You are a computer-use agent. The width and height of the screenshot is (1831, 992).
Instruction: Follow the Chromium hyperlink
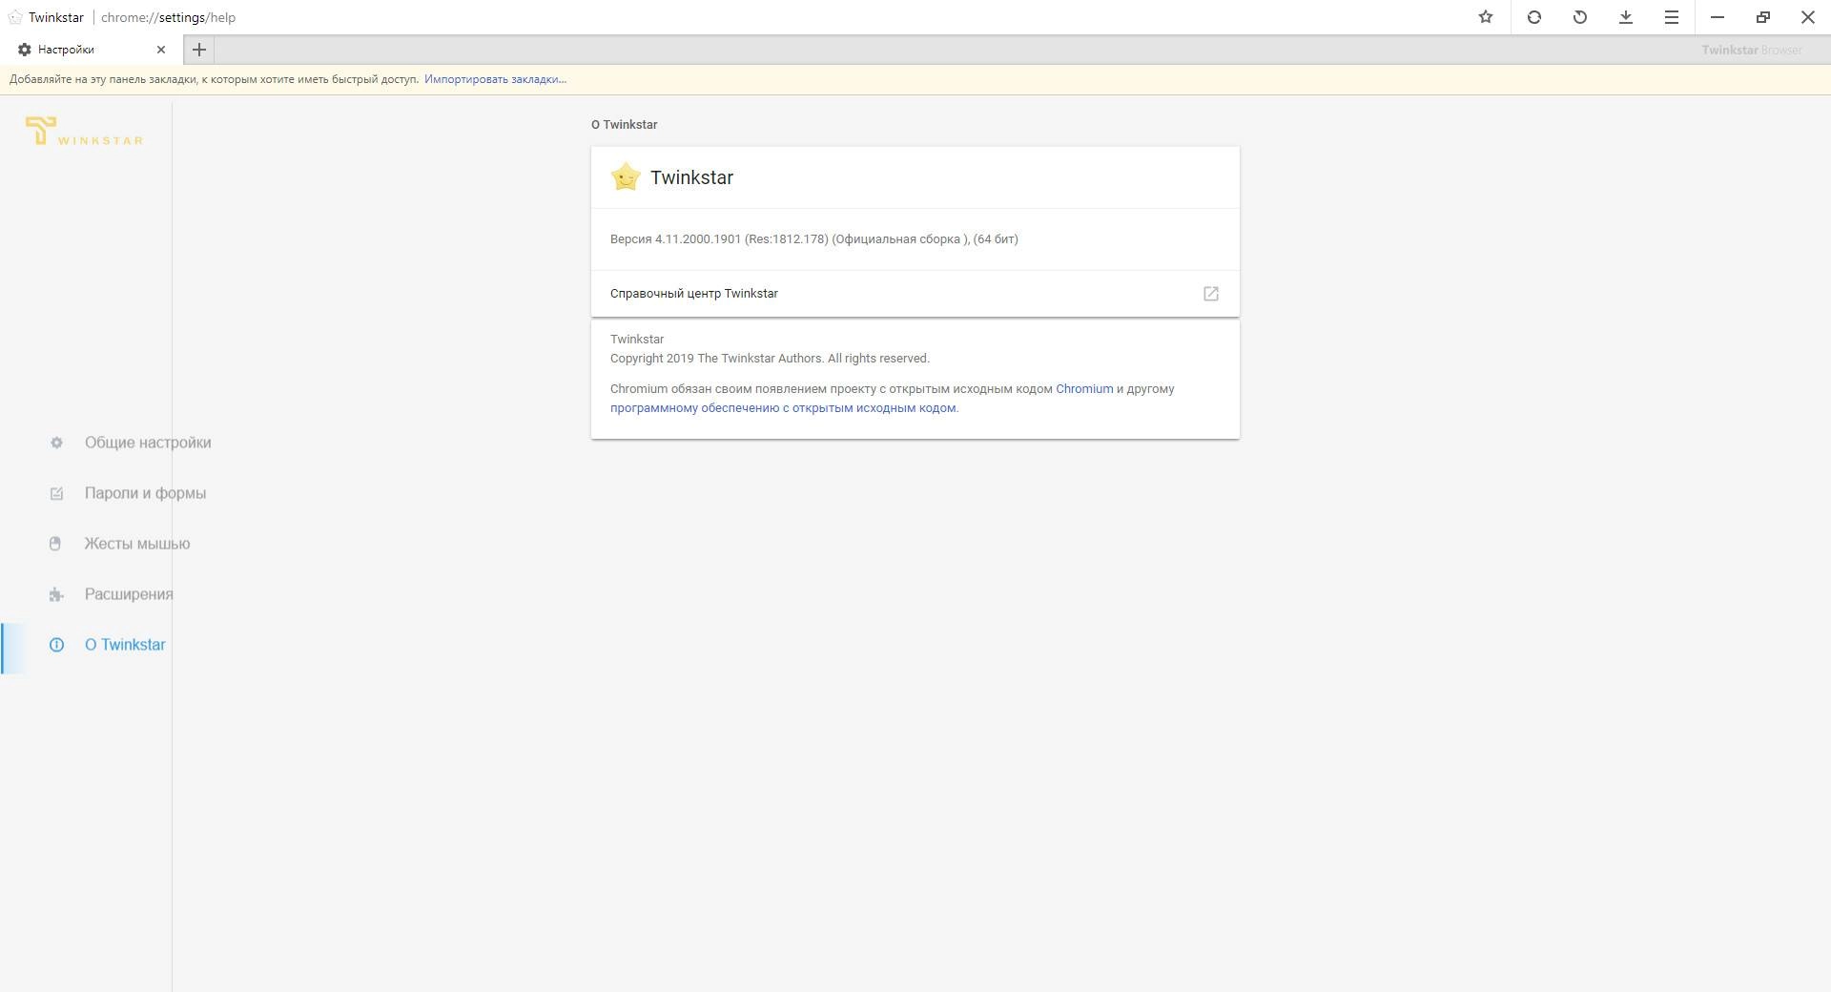click(x=1084, y=389)
